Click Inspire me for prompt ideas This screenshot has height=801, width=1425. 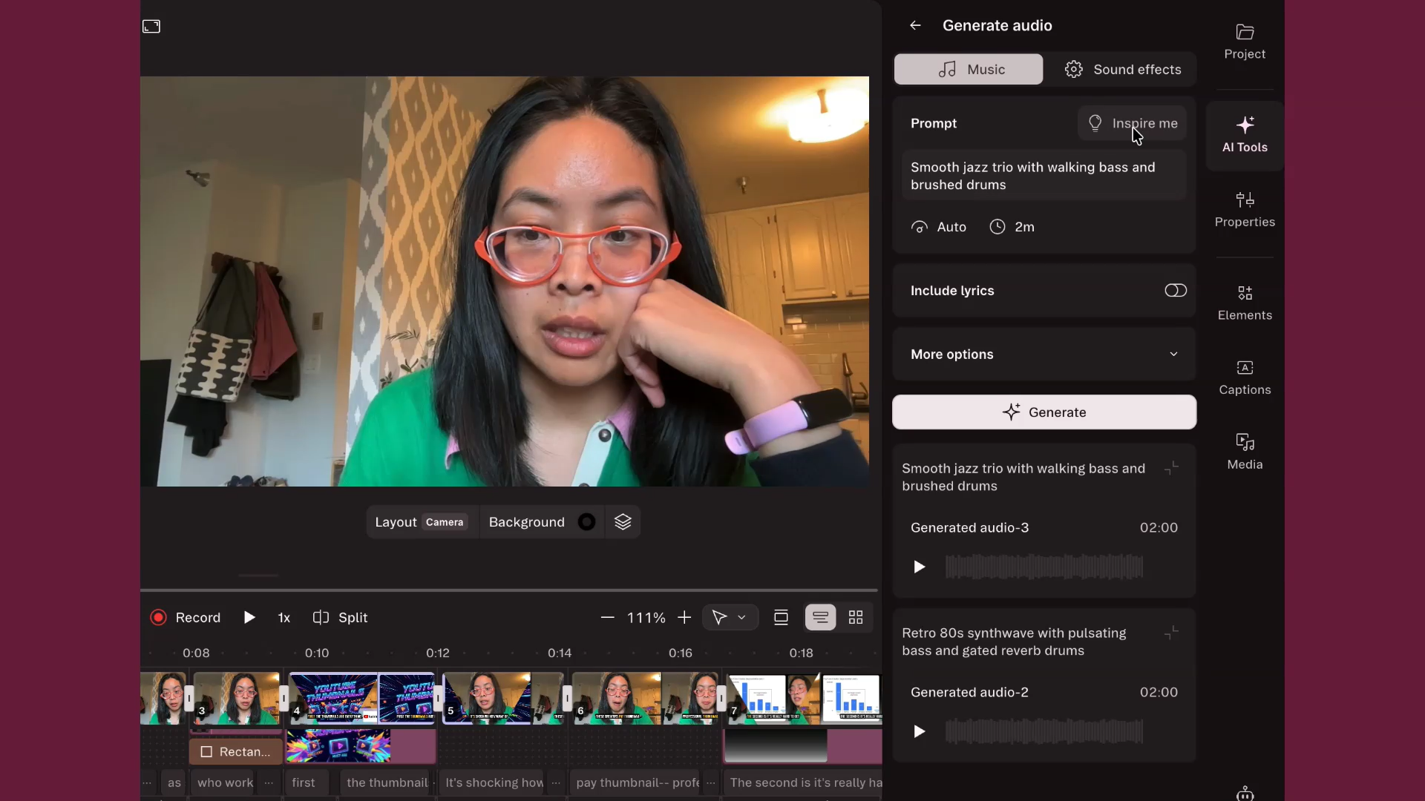[x=1132, y=124]
